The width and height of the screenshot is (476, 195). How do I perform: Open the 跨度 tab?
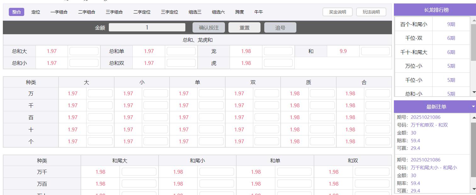pyautogui.click(x=239, y=12)
